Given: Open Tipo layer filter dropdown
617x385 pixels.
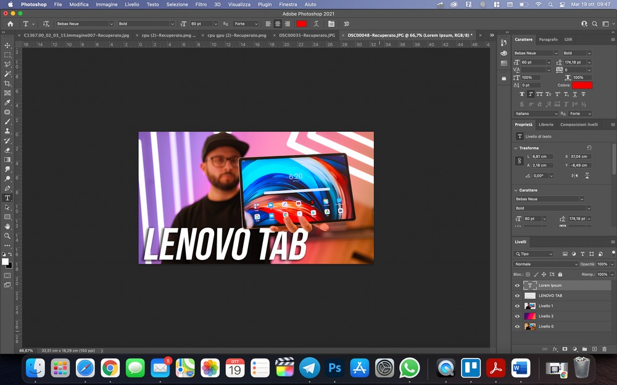Looking at the screenshot, I should click(x=533, y=254).
